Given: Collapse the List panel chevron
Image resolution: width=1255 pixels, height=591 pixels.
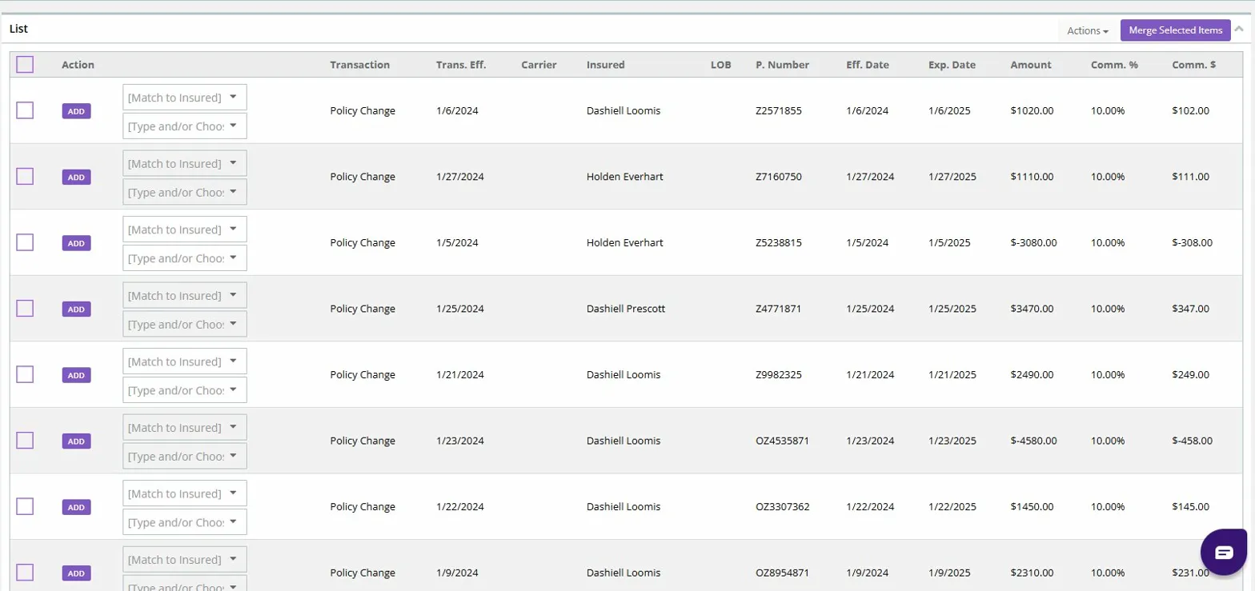Looking at the screenshot, I should [x=1239, y=29].
